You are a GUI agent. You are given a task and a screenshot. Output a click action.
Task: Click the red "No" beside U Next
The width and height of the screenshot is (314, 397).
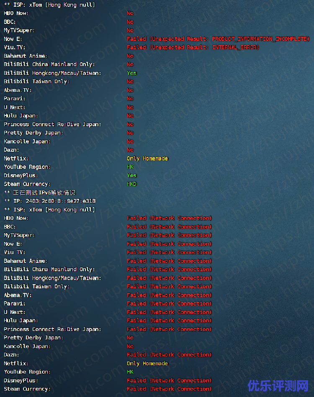tap(130, 107)
